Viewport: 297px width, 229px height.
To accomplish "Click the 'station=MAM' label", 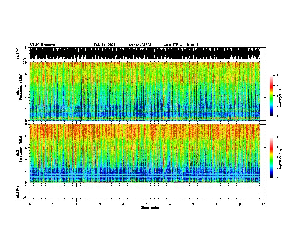I will click(140, 45).
